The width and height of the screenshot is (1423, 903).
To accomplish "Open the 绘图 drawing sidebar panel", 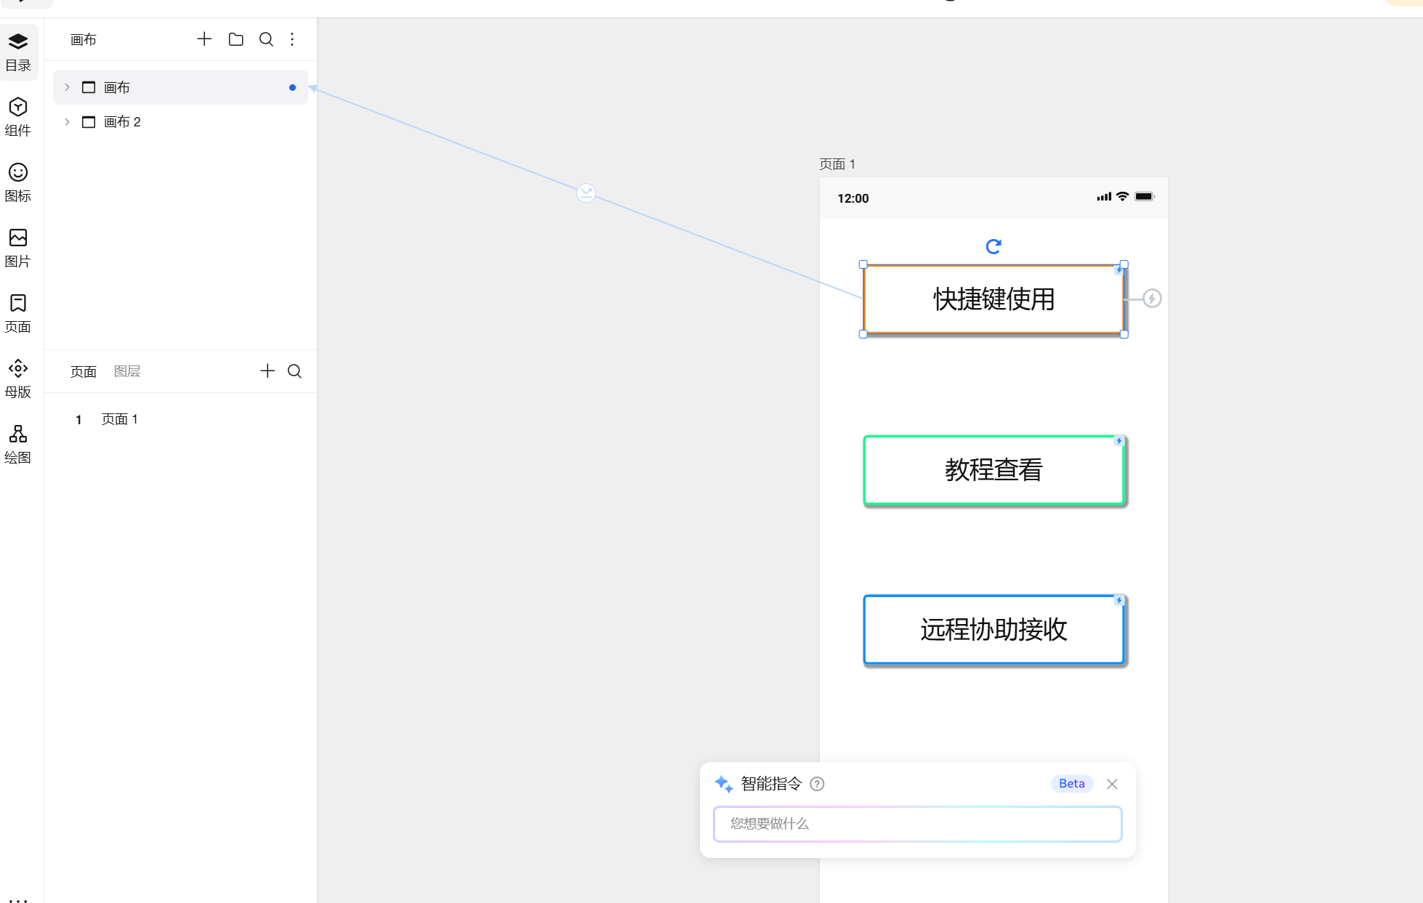I will coord(18,443).
